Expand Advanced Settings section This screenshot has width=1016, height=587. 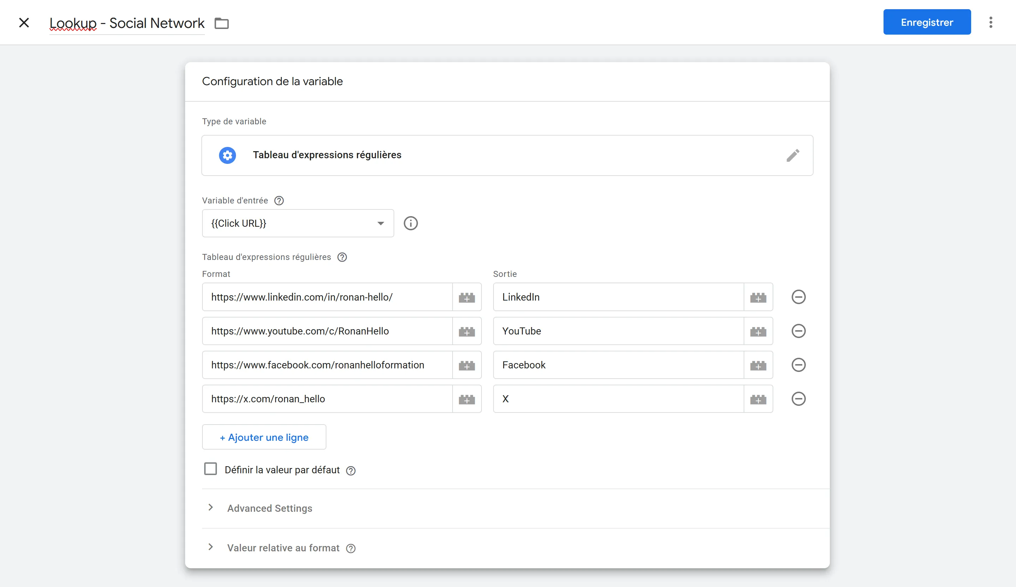coord(269,508)
